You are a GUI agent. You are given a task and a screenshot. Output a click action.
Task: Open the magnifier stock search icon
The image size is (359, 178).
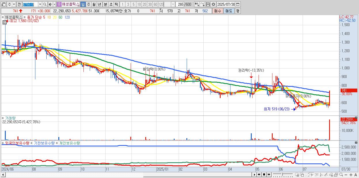(45, 4)
